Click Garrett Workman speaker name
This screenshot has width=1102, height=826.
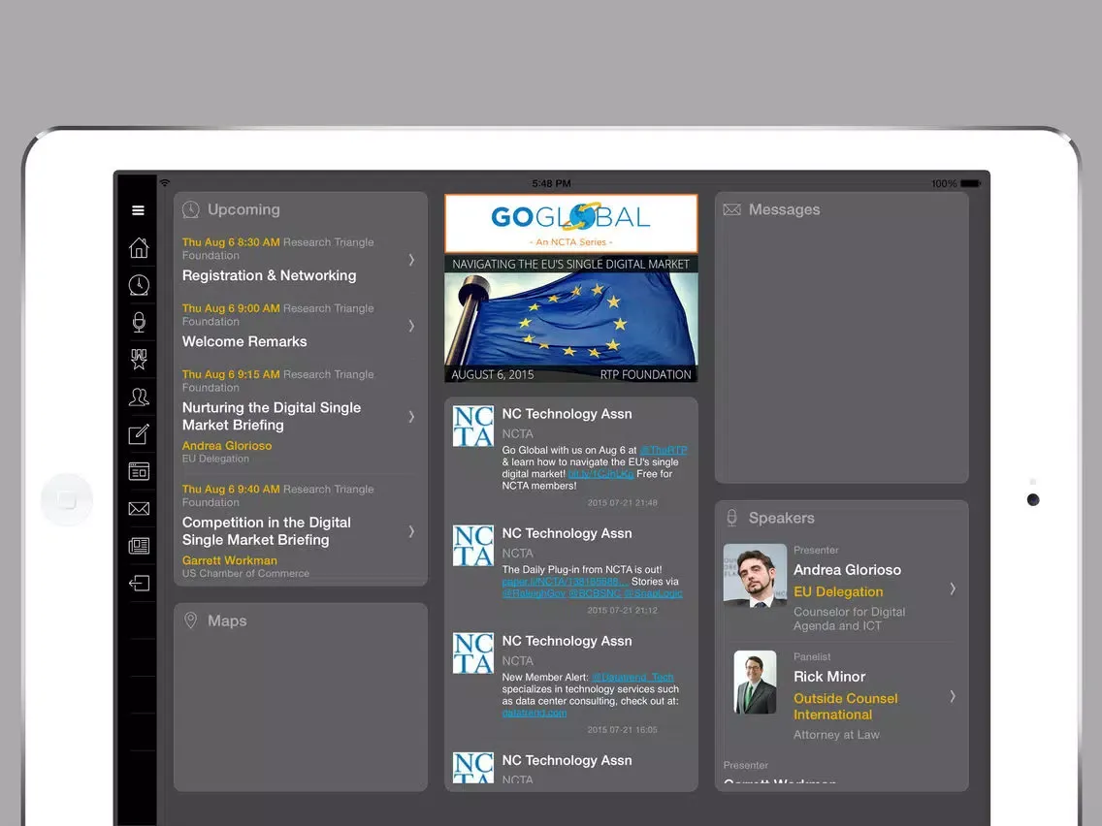pos(230,560)
